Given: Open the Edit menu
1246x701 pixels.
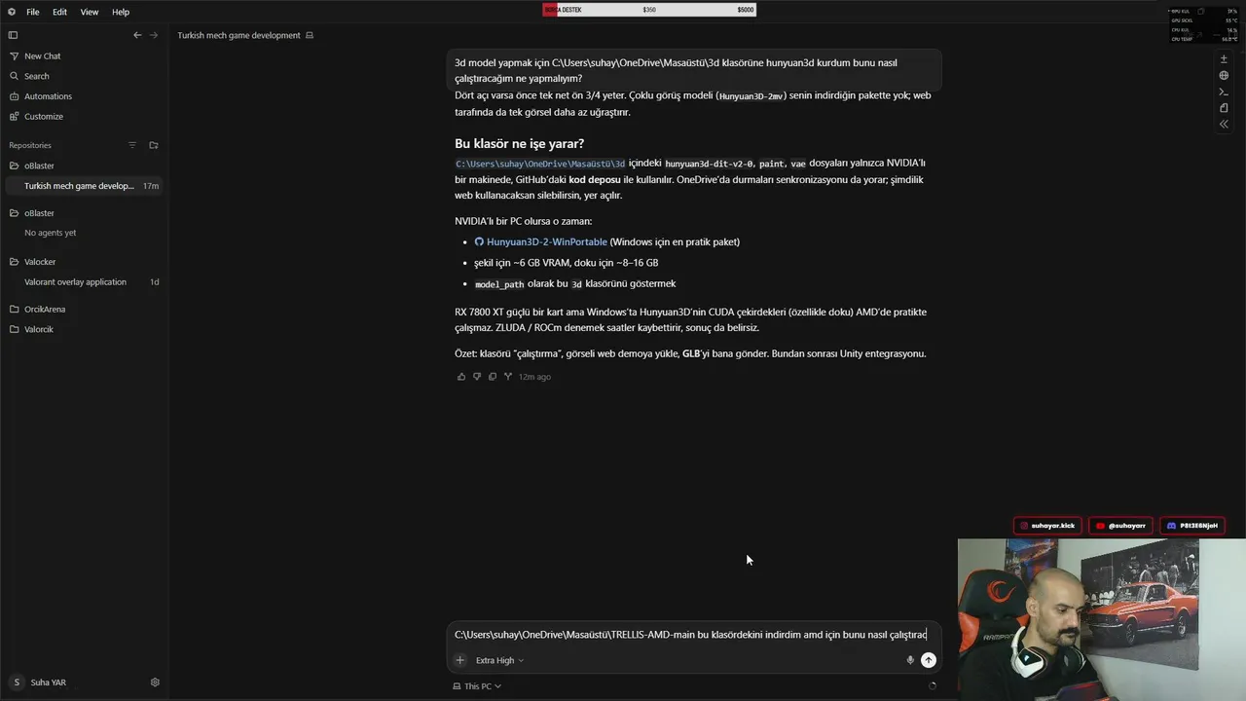Looking at the screenshot, I should pos(60,12).
